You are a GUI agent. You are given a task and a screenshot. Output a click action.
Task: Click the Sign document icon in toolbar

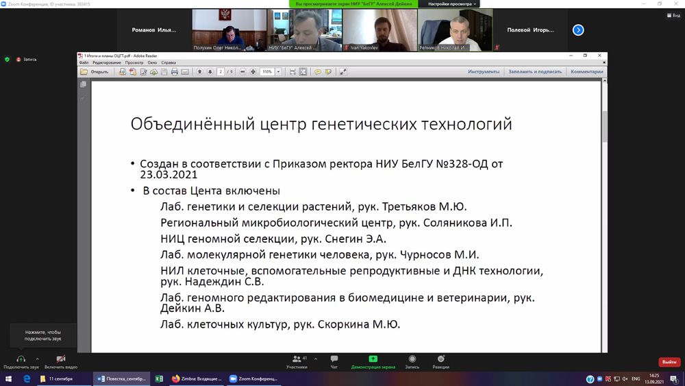click(x=143, y=72)
